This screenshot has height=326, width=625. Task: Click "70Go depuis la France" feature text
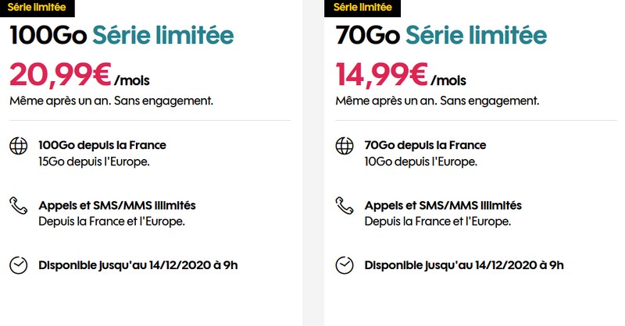[425, 145]
